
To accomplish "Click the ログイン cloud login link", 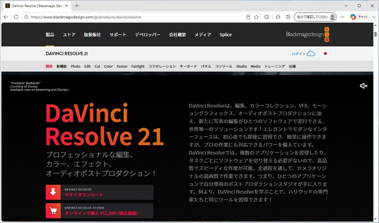I will coord(303,54).
